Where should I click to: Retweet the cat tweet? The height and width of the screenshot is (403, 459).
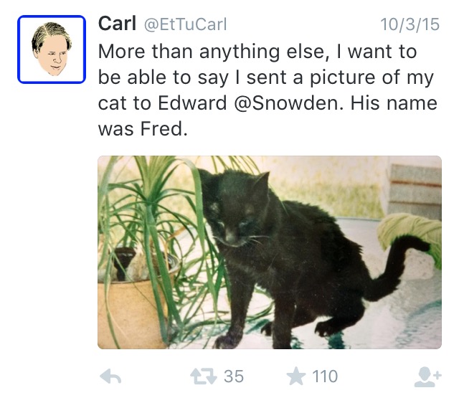click(204, 376)
